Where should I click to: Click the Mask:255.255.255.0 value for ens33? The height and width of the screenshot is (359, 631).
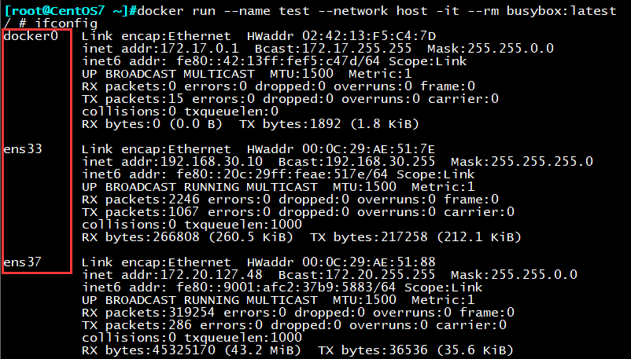coord(522,162)
